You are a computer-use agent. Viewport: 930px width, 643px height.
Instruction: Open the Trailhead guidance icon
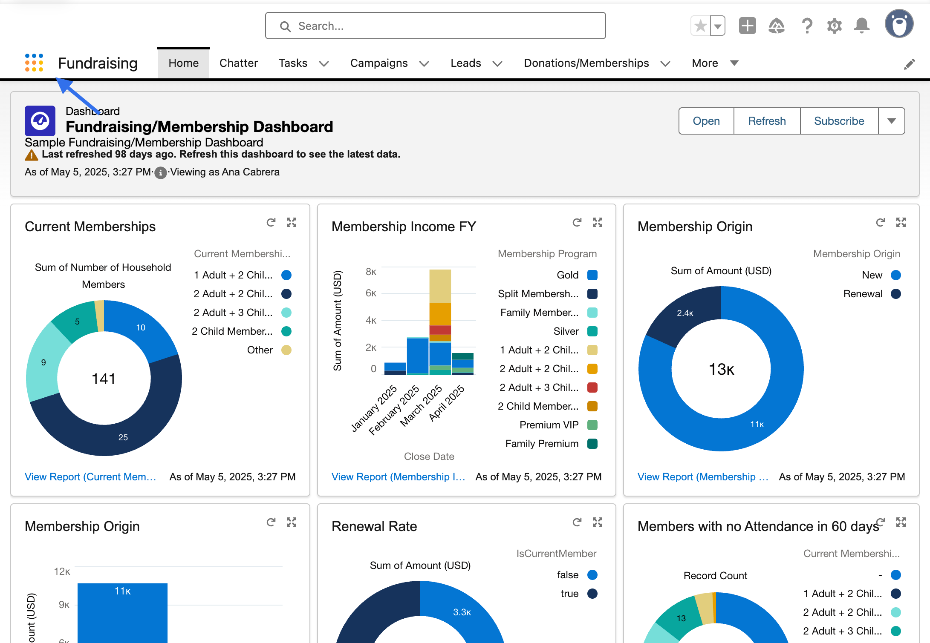pyautogui.click(x=777, y=26)
